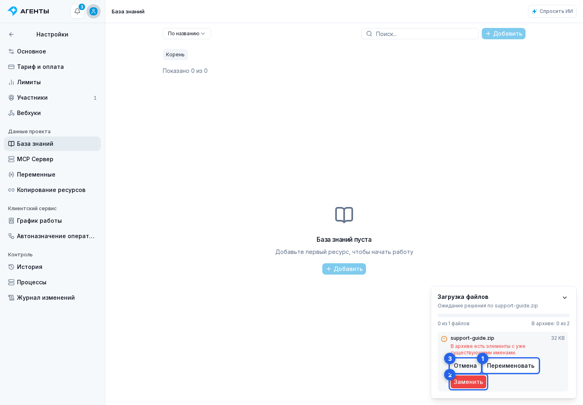Focus the Поиск search field

pos(420,34)
